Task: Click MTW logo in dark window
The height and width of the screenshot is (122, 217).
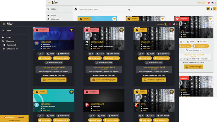Action: (10, 24)
